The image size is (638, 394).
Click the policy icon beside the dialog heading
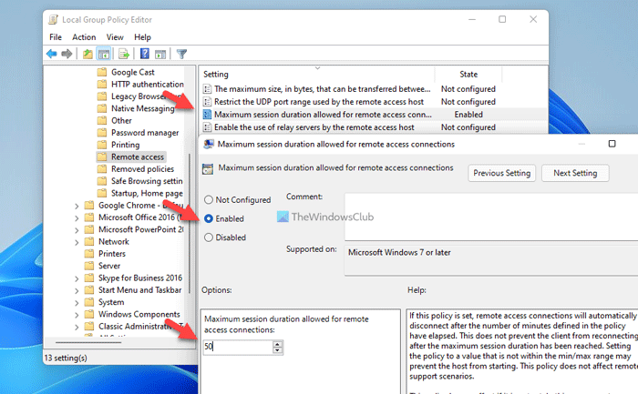point(208,169)
